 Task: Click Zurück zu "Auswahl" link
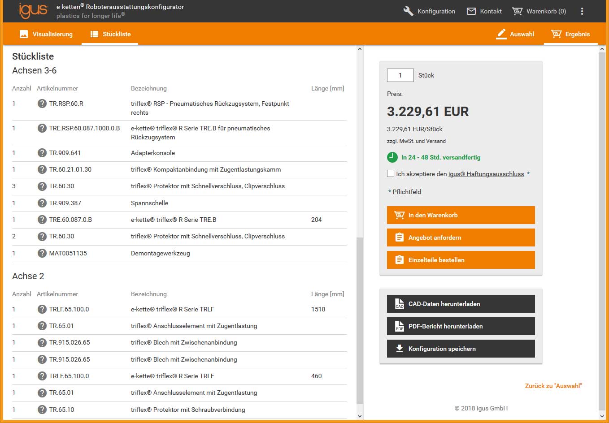point(553,386)
